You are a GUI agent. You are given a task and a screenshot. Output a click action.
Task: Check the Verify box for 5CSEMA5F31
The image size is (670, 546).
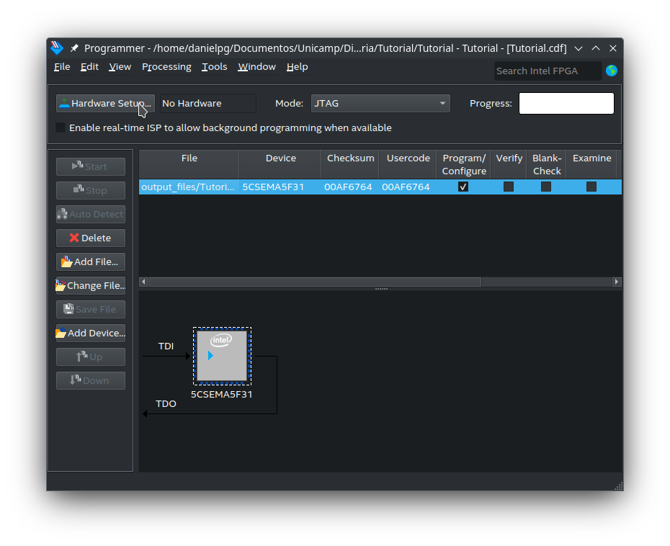tap(509, 187)
